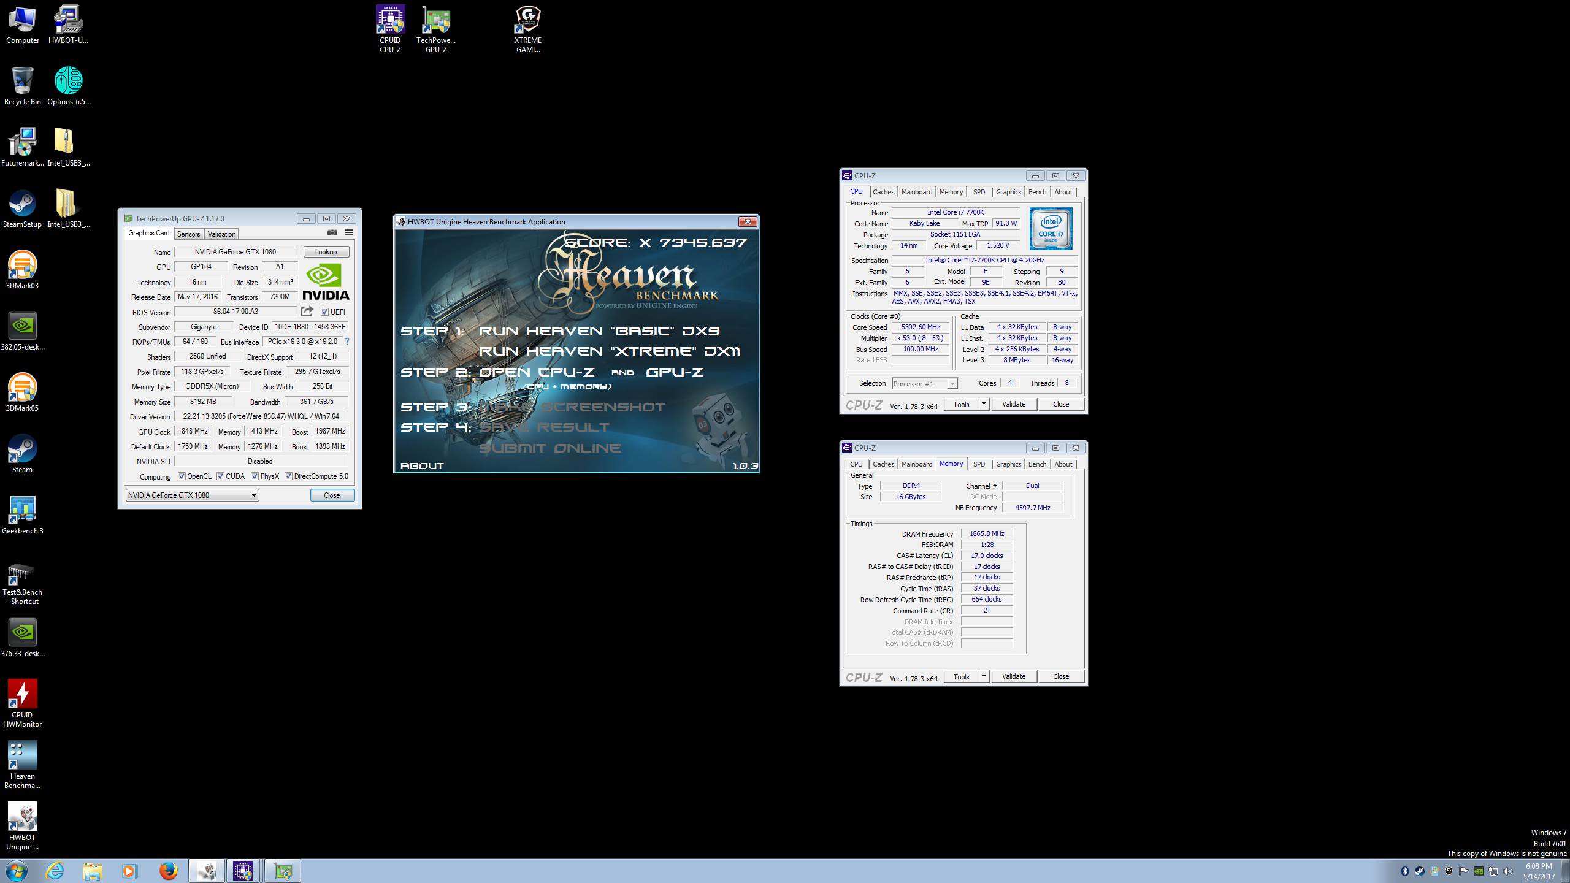Open the Tools dropdown arrow in lower CPU-Z
The width and height of the screenshot is (1570, 883).
pos(984,676)
